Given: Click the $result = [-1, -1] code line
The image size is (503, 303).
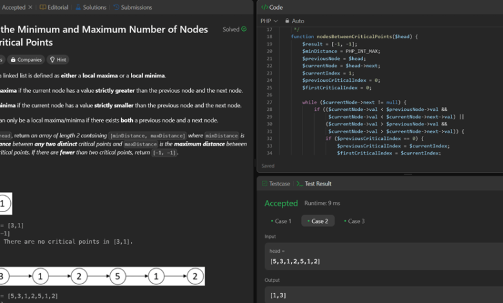Looking at the screenshot, I should (x=330, y=44).
